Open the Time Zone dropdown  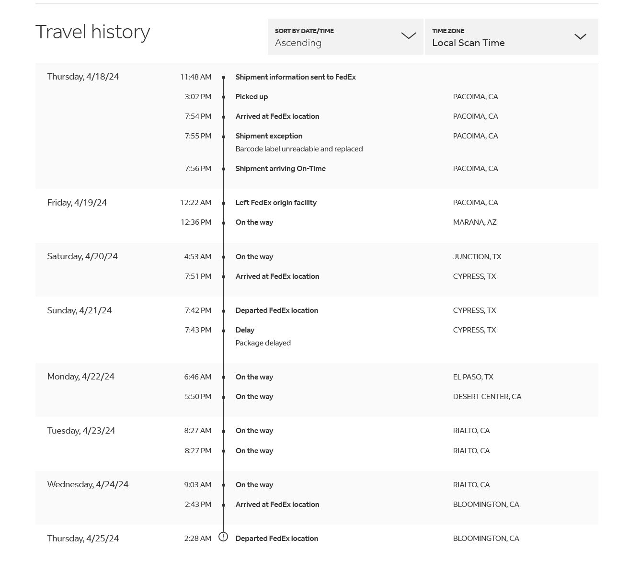pyautogui.click(x=511, y=37)
